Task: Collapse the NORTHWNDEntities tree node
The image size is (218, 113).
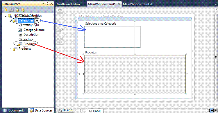Action: [6, 16]
